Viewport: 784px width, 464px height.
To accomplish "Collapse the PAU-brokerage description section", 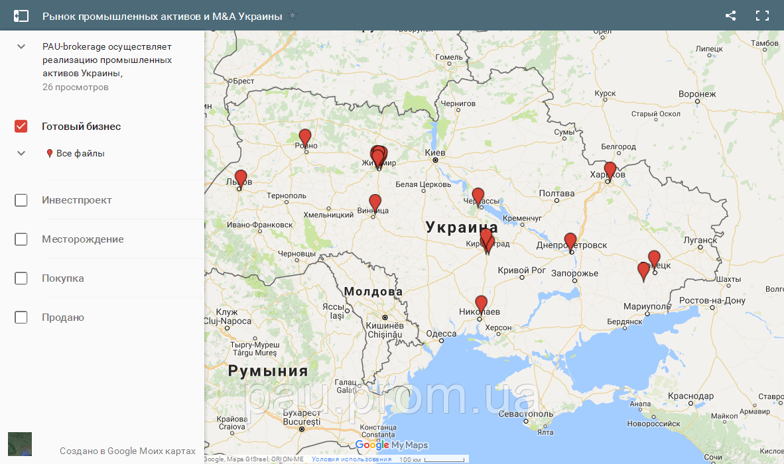I will (x=21, y=46).
